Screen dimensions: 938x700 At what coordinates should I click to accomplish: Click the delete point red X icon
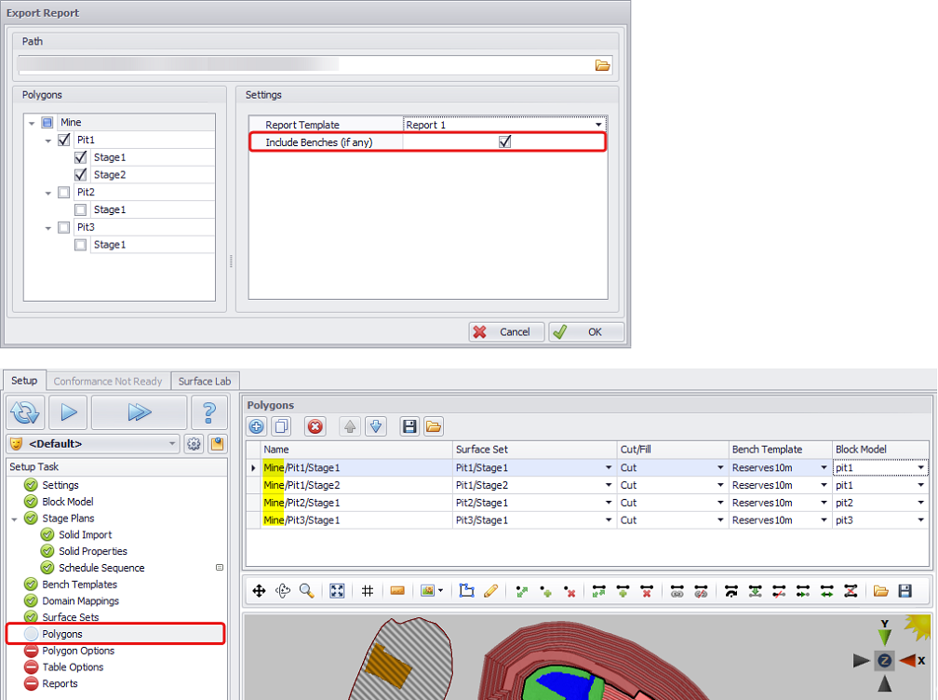569,592
